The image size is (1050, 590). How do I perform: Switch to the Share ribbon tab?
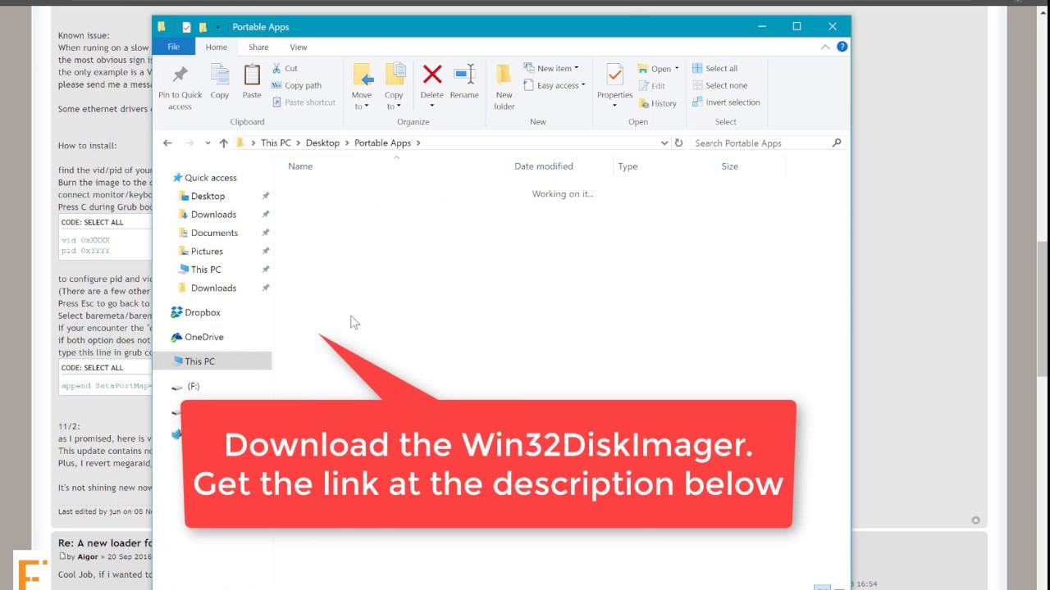pyautogui.click(x=258, y=48)
